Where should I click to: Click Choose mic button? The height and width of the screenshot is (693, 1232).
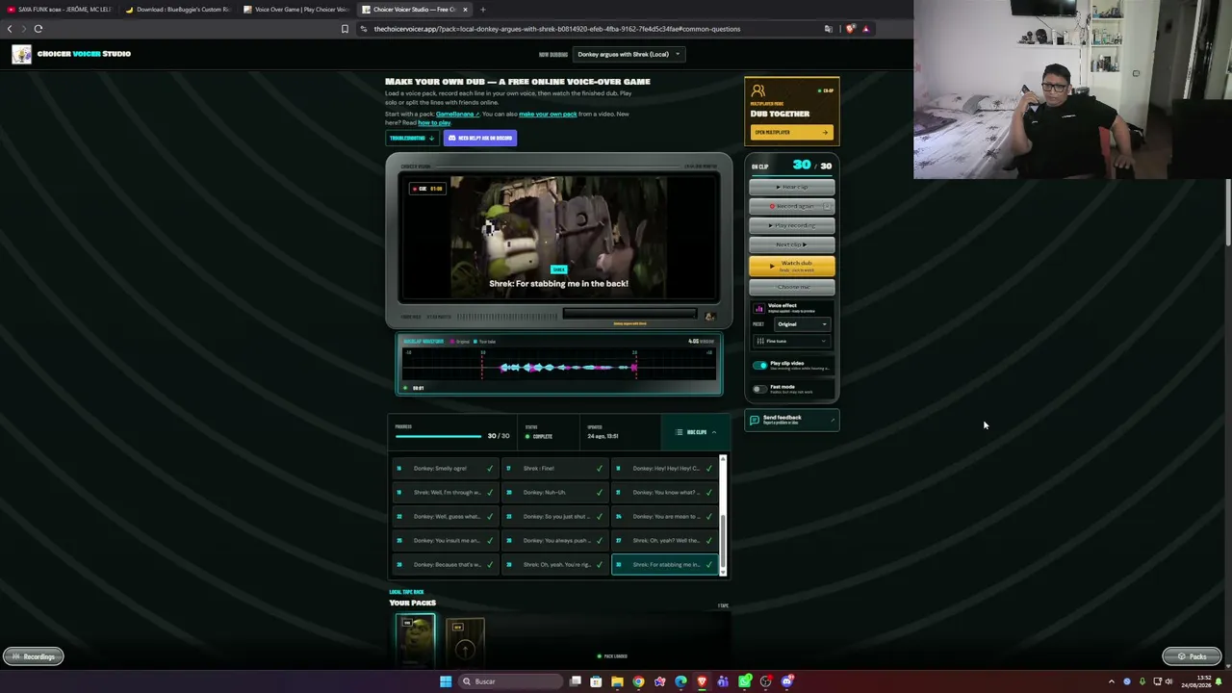(x=792, y=287)
